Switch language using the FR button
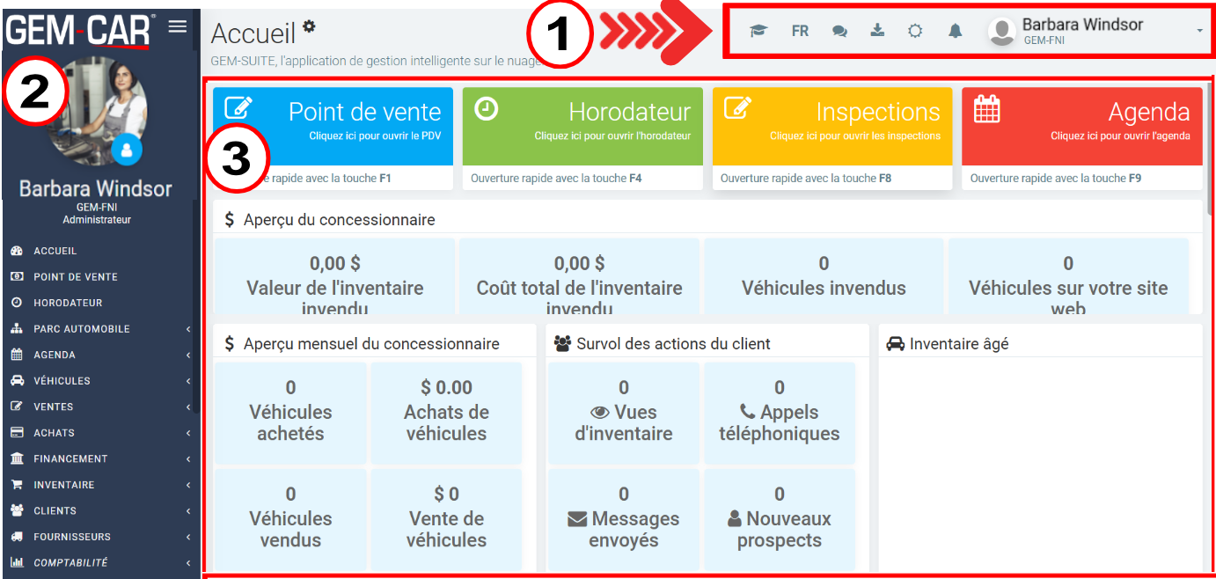 (799, 31)
